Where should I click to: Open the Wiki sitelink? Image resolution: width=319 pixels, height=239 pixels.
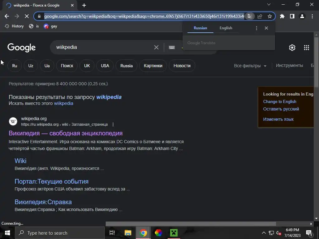pyautogui.click(x=20, y=161)
